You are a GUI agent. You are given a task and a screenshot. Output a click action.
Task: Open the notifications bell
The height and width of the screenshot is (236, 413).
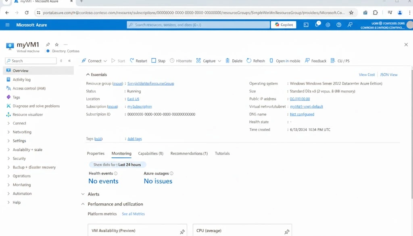[317, 25]
